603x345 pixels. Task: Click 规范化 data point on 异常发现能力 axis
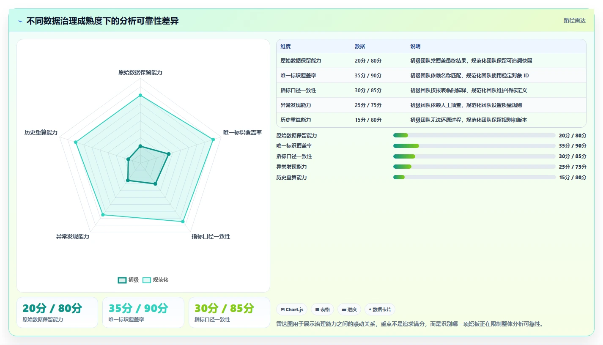point(103,215)
